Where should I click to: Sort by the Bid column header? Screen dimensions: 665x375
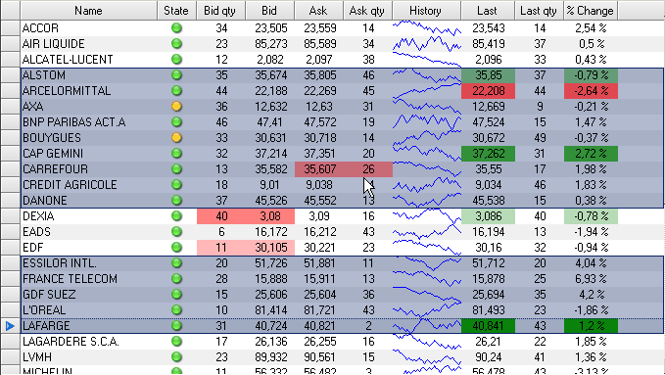pyautogui.click(x=269, y=11)
